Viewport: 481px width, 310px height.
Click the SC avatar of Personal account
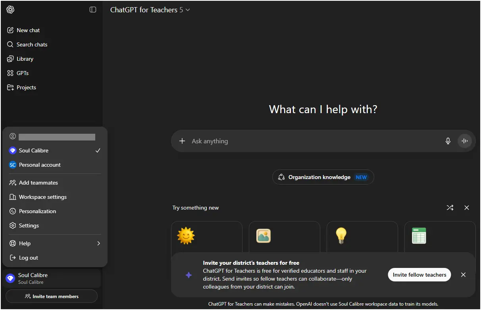(x=13, y=165)
